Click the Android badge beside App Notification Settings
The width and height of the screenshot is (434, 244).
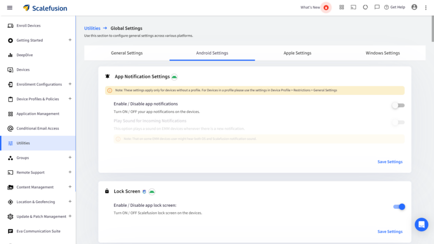pos(174,77)
